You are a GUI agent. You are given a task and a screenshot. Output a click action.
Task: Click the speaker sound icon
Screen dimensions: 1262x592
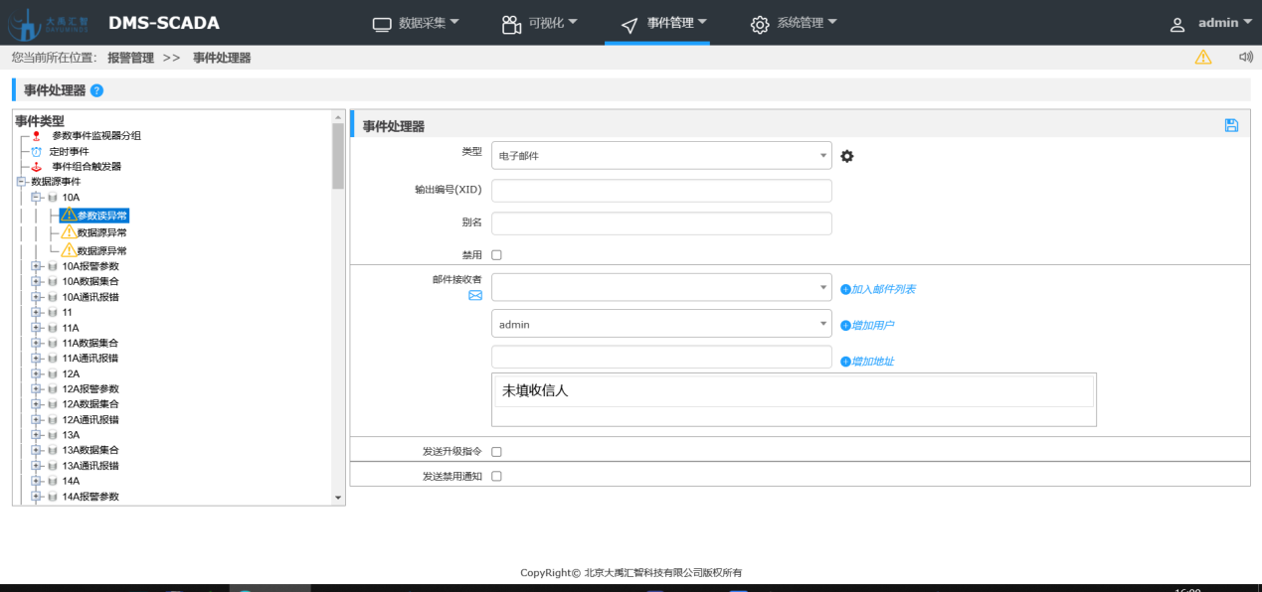(1245, 58)
